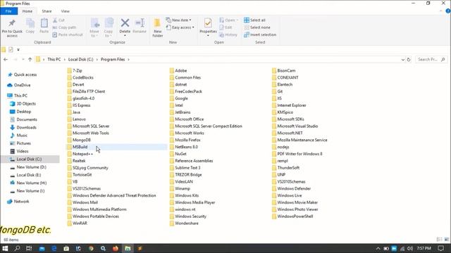Viewport: 451px width, 253px height.
Task: Open the Recent locations dropdown arrow
Action: coord(23,59)
